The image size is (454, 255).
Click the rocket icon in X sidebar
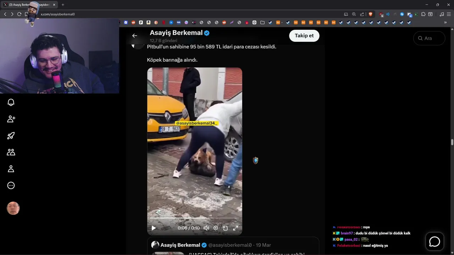tap(11, 136)
